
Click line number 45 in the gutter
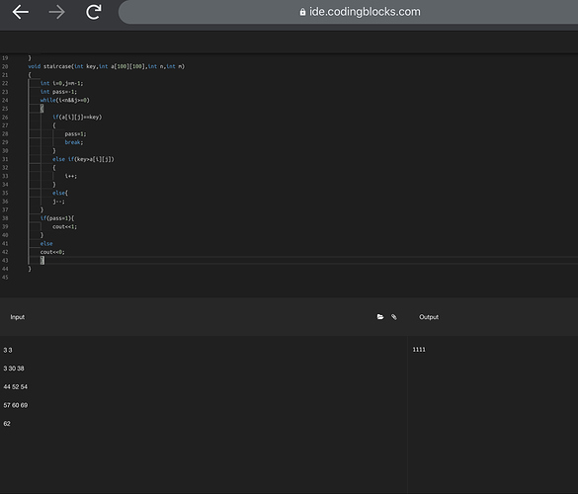5,278
